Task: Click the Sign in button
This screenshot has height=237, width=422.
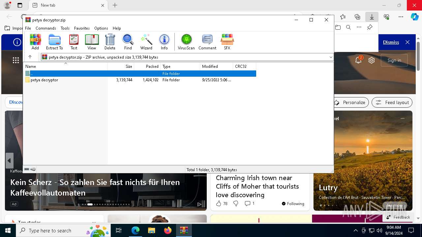Action: tap(394, 60)
